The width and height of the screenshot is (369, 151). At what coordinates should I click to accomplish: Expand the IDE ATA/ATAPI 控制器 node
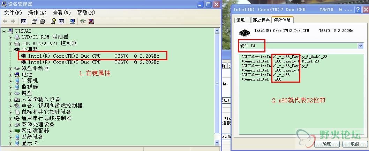click(10, 43)
